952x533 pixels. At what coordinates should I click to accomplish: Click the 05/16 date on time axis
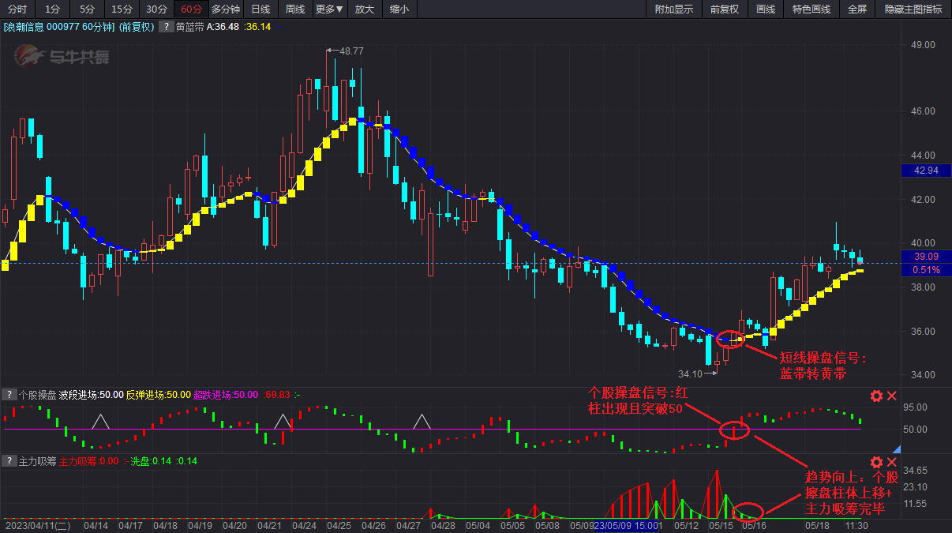pos(755,525)
